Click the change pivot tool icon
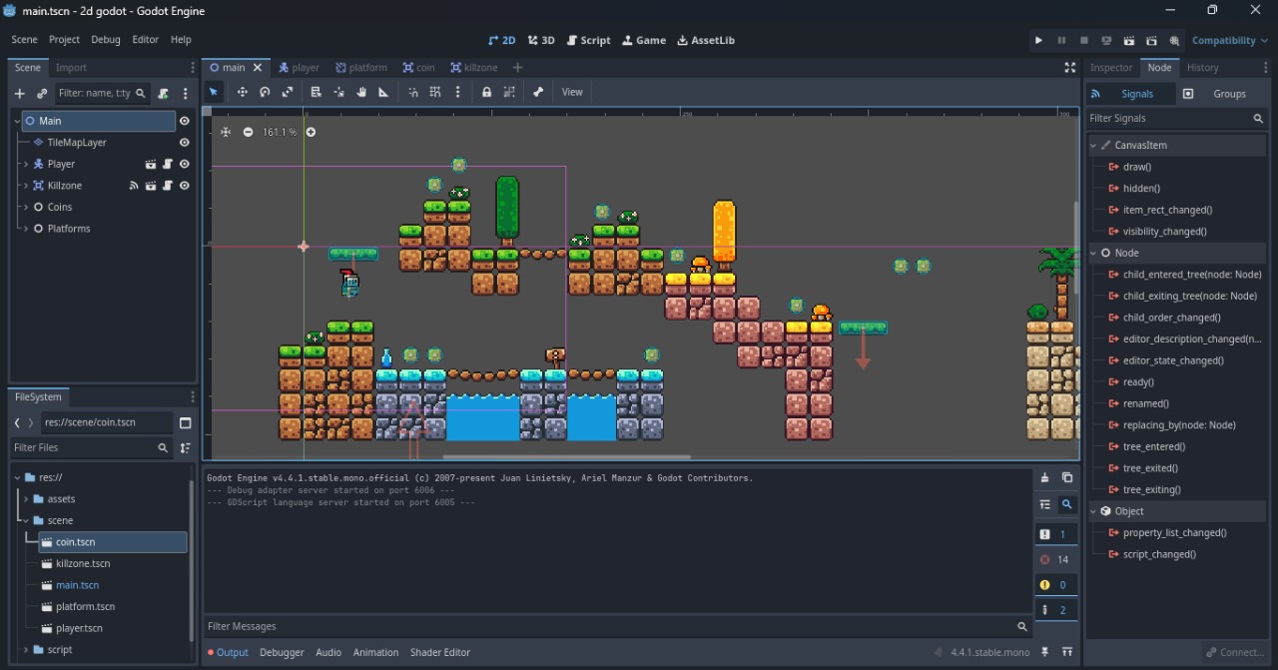 338,92
